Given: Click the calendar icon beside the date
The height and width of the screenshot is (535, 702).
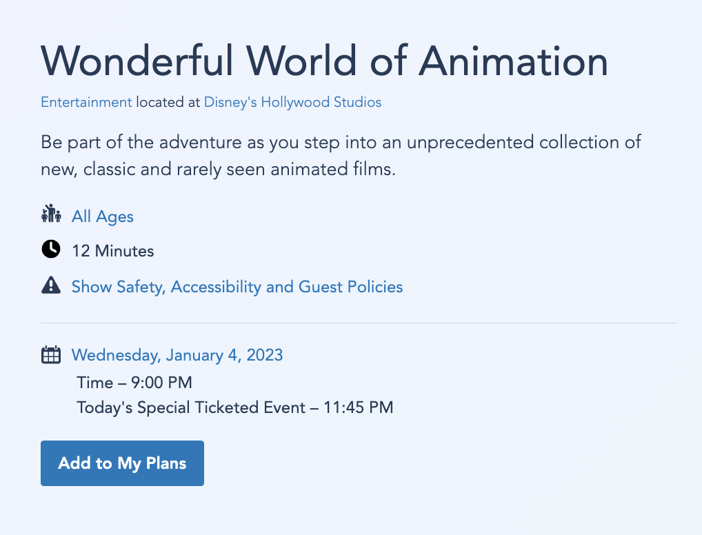Looking at the screenshot, I should (51, 355).
